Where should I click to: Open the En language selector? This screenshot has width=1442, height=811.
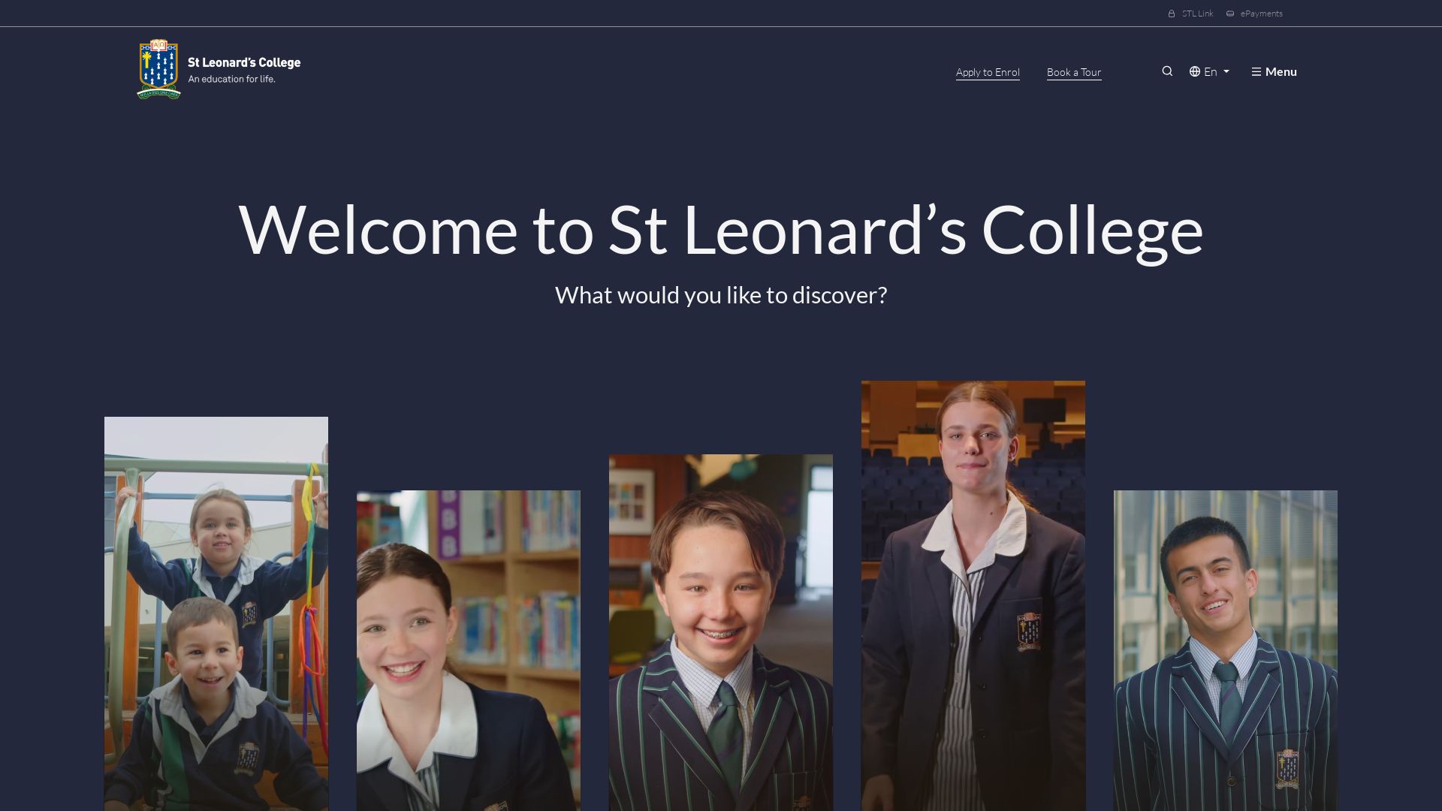1209,71
